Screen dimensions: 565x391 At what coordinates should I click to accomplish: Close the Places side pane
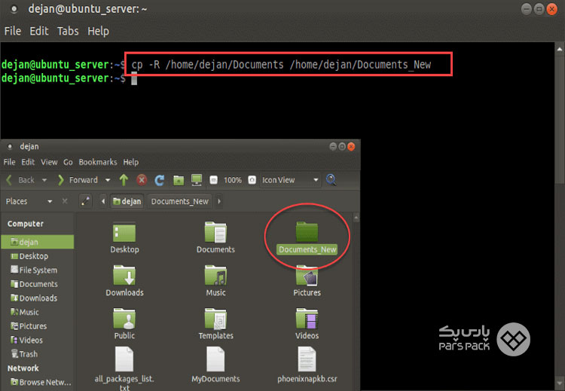(x=65, y=201)
